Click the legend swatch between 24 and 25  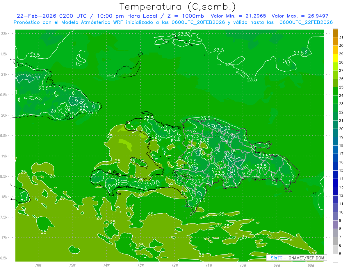(335, 91)
